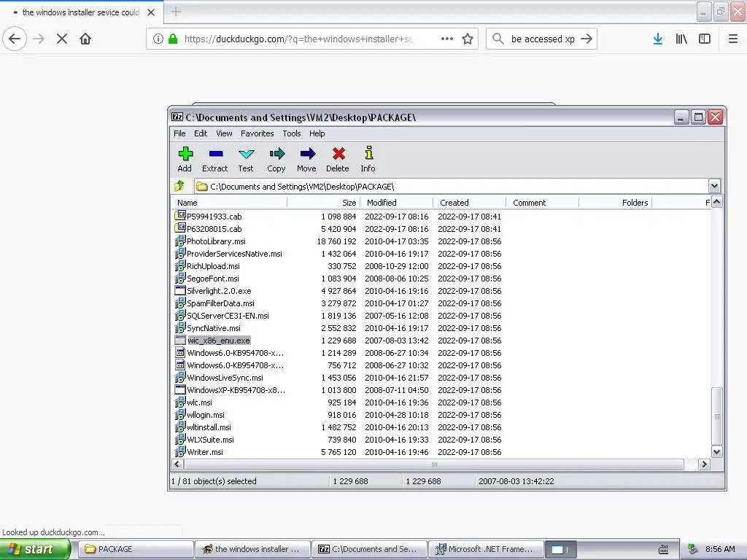This screenshot has width=747, height=560.
Task: Click the 7-Zip folder path field
Action: tap(451, 186)
